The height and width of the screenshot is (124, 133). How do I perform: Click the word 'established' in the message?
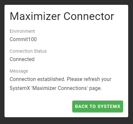coord(51,79)
